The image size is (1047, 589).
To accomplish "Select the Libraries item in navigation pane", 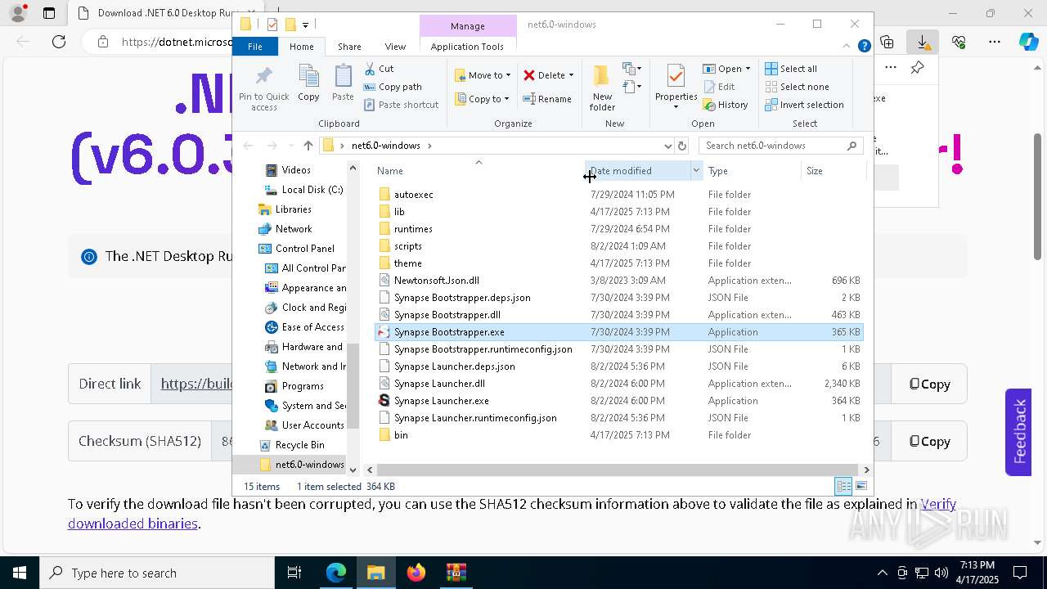I will coord(285,209).
